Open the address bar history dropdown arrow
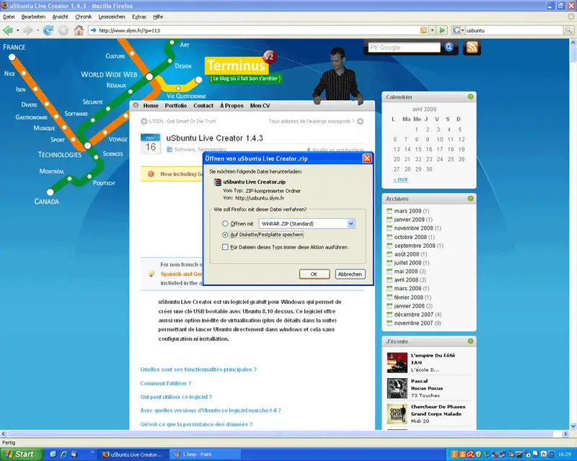 pos(433,30)
